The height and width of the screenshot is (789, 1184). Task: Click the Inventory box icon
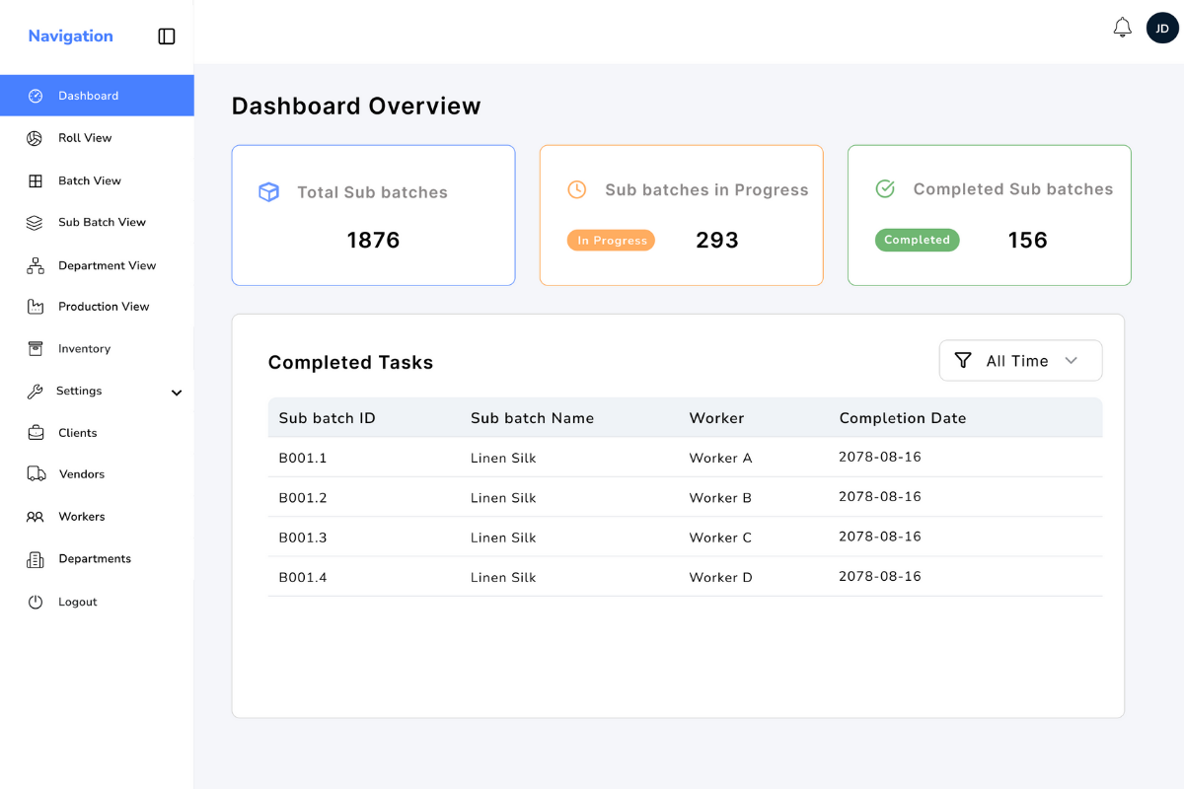(x=36, y=349)
